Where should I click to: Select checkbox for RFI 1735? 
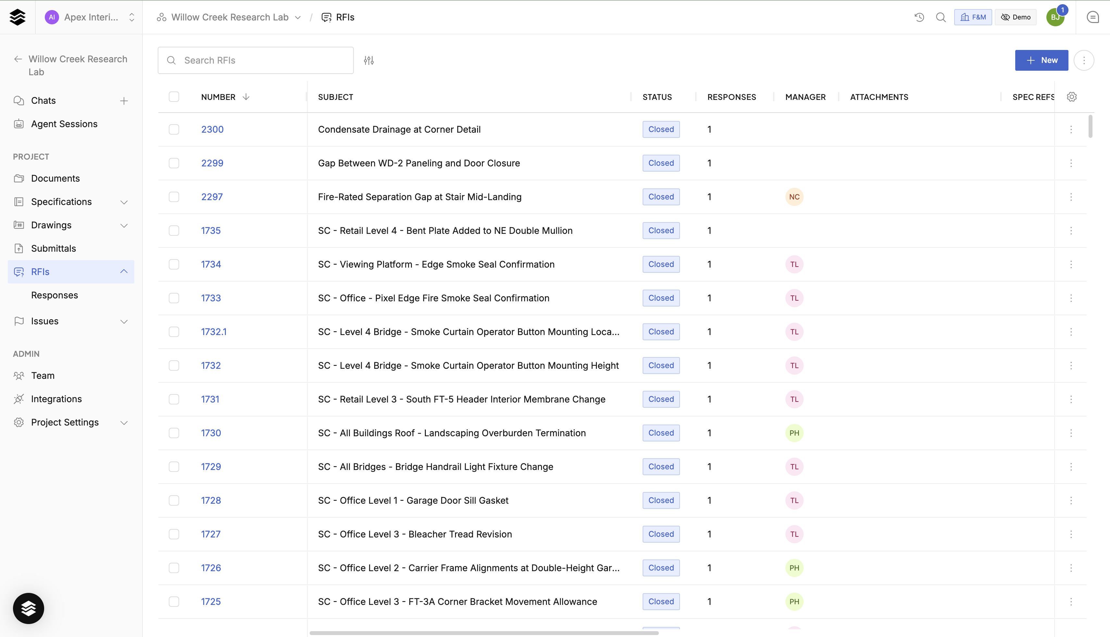coord(174,231)
